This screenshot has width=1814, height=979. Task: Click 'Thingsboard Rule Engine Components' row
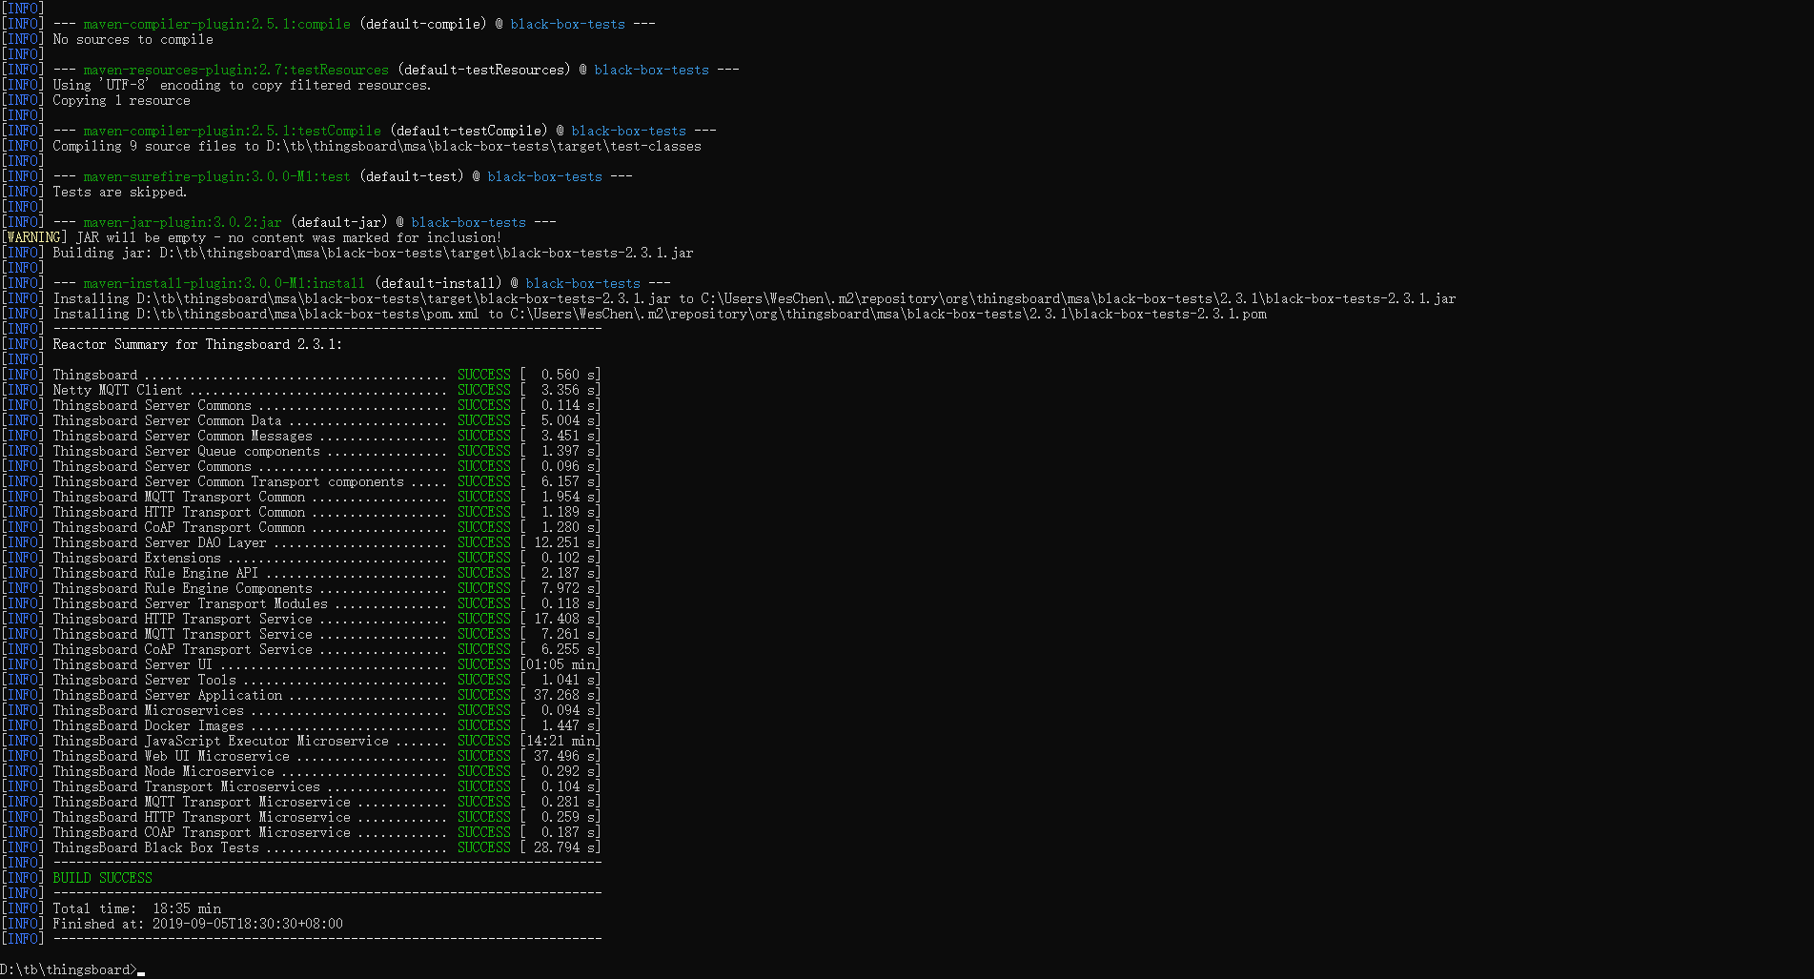click(x=301, y=588)
